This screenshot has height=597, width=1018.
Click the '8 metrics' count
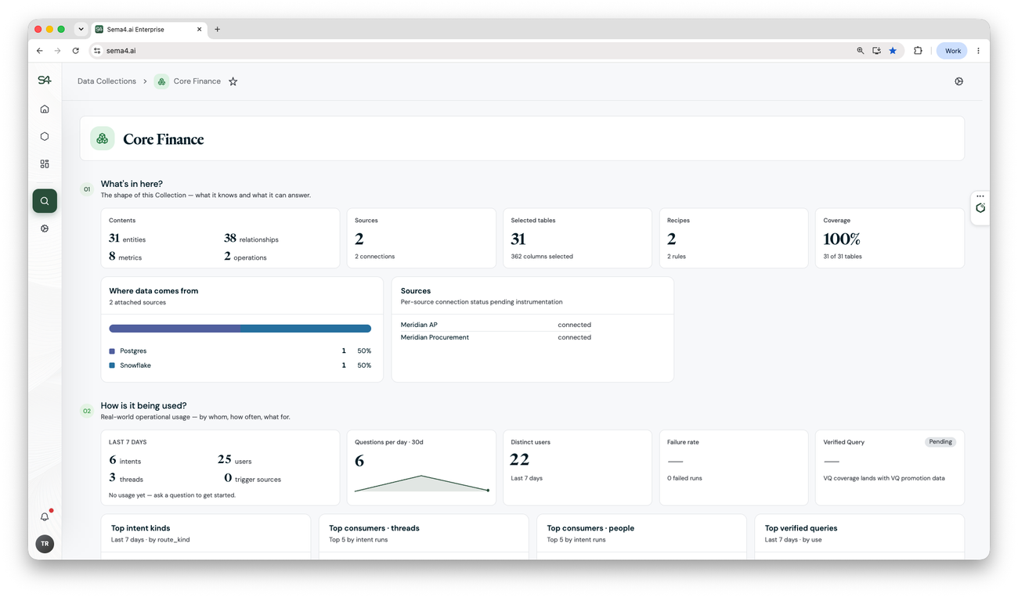click(x=125, y=257)
